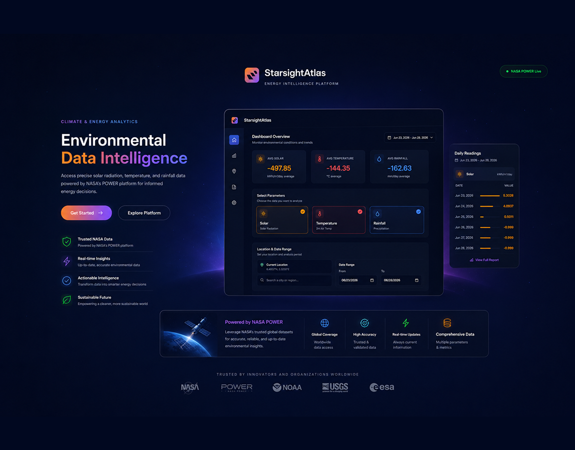This screenshot has width=575, height=450.
Task: Click the Current Location box
Action: pyautogui.click(x=294, y=267)
